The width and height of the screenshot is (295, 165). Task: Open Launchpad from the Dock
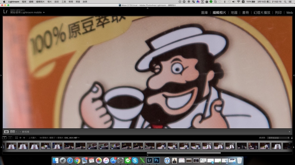[63, 161]
